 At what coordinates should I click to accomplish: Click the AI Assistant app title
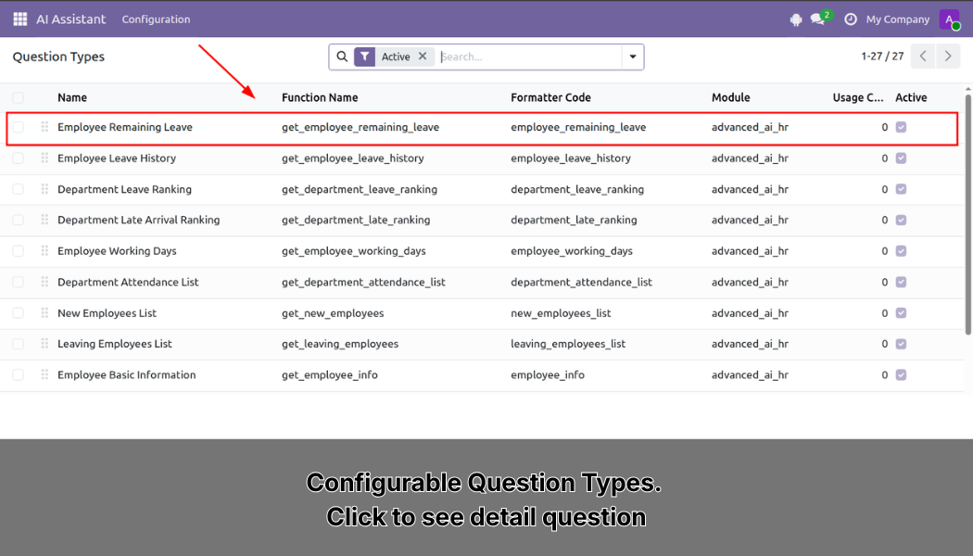(x=70, y=19)
